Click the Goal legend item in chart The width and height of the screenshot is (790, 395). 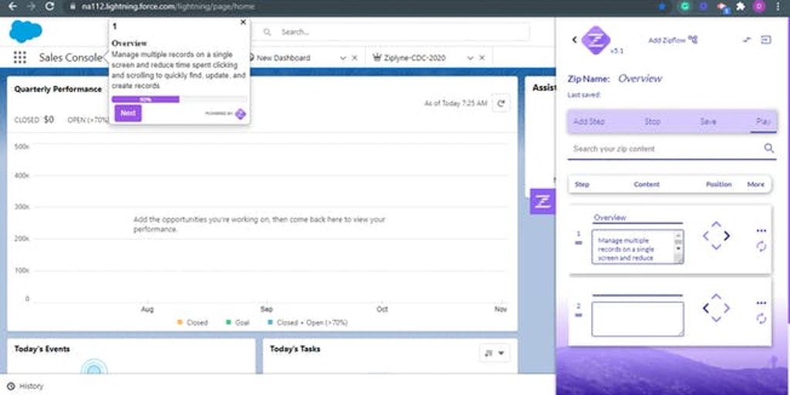[x=238, y=322]
